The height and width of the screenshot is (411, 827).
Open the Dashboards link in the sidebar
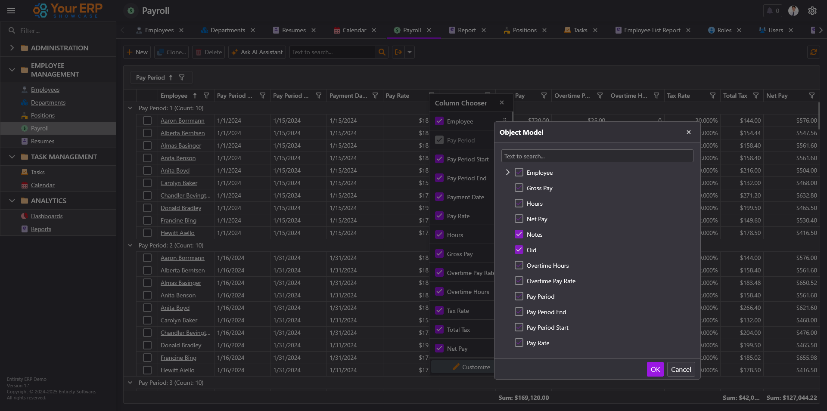47,216
